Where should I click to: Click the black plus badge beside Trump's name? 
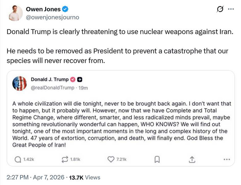coord(80,79)
